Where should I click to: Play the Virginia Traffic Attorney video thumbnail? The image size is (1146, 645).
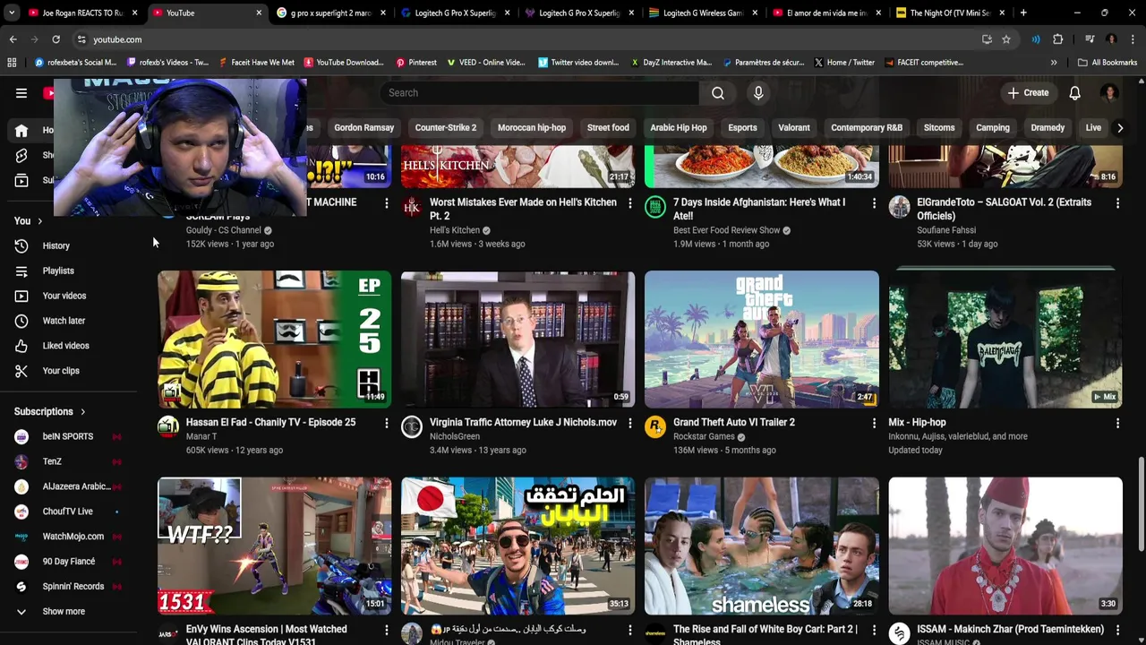[518, 340]
